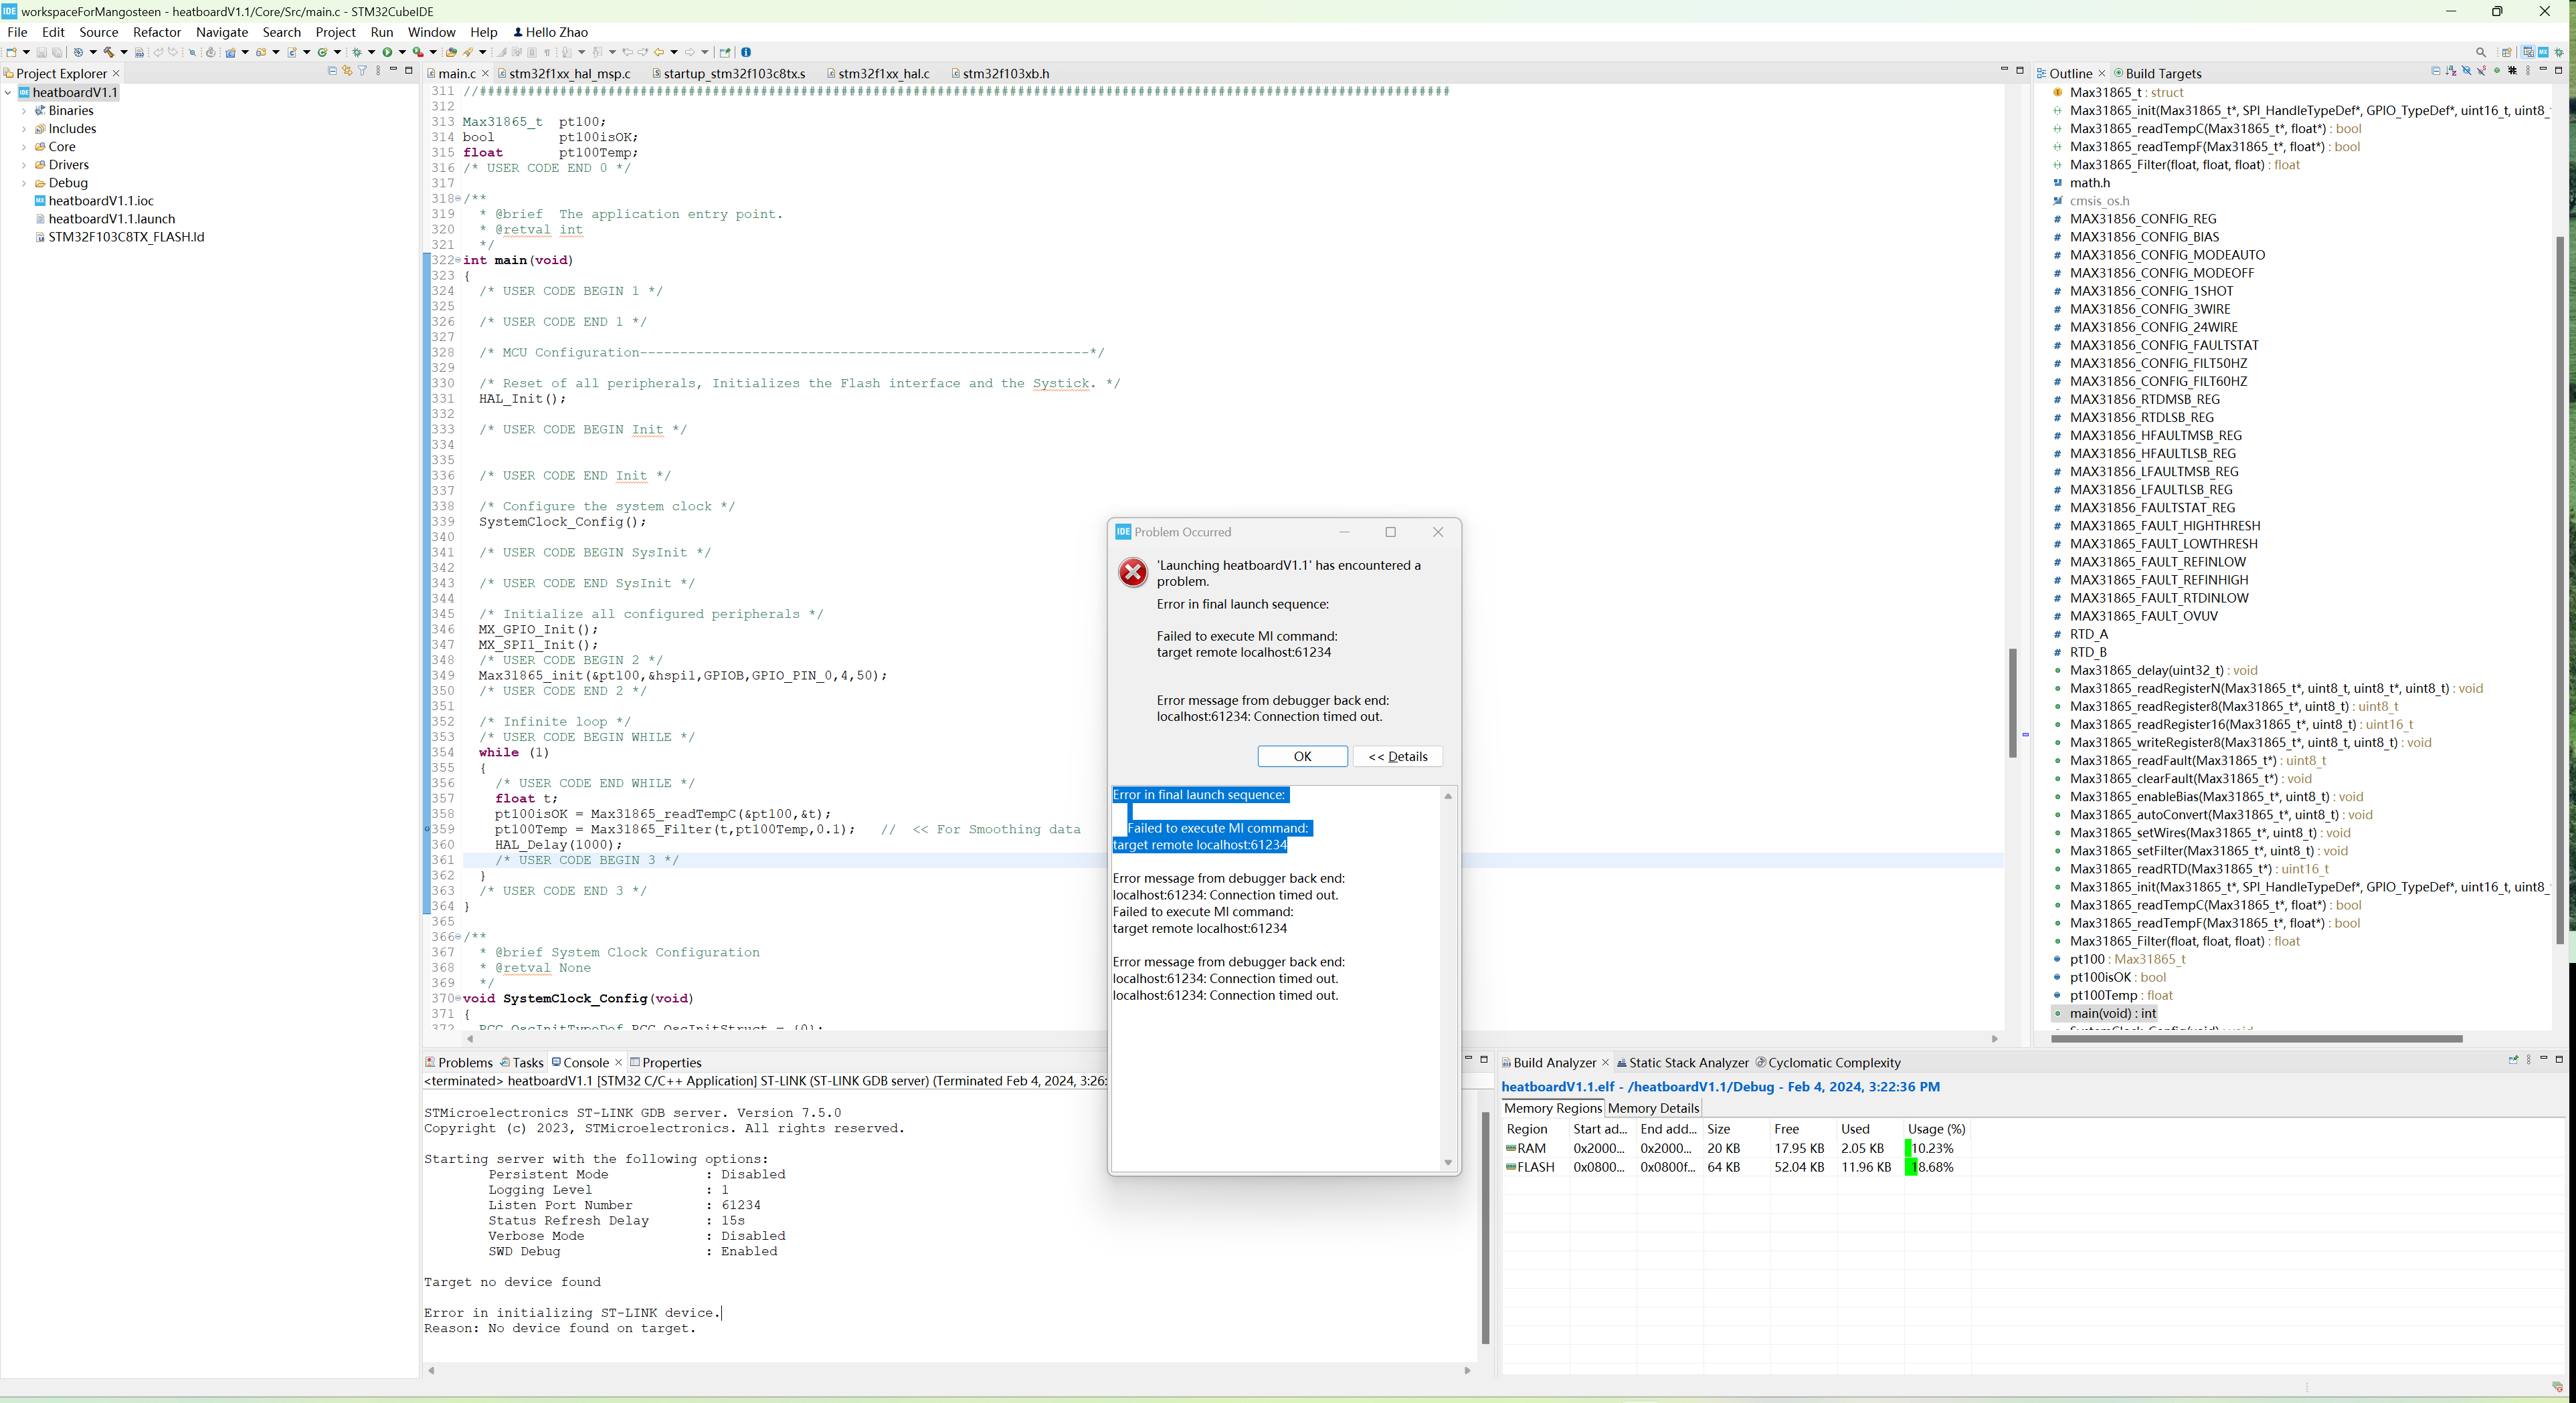Open the Project menu
Image resolution: width=2576 pixels, height=1403 pixels.
tap(335, 32)
